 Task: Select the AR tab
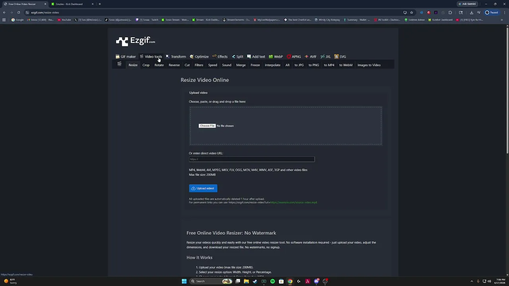(x=288, y=65)
